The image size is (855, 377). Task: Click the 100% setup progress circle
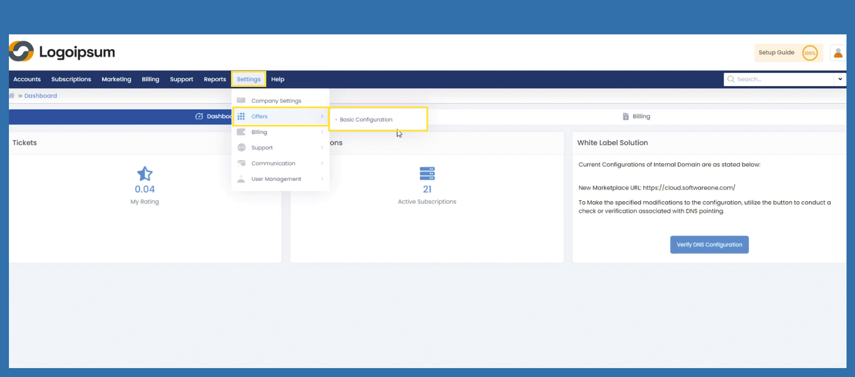pos(810,53)
